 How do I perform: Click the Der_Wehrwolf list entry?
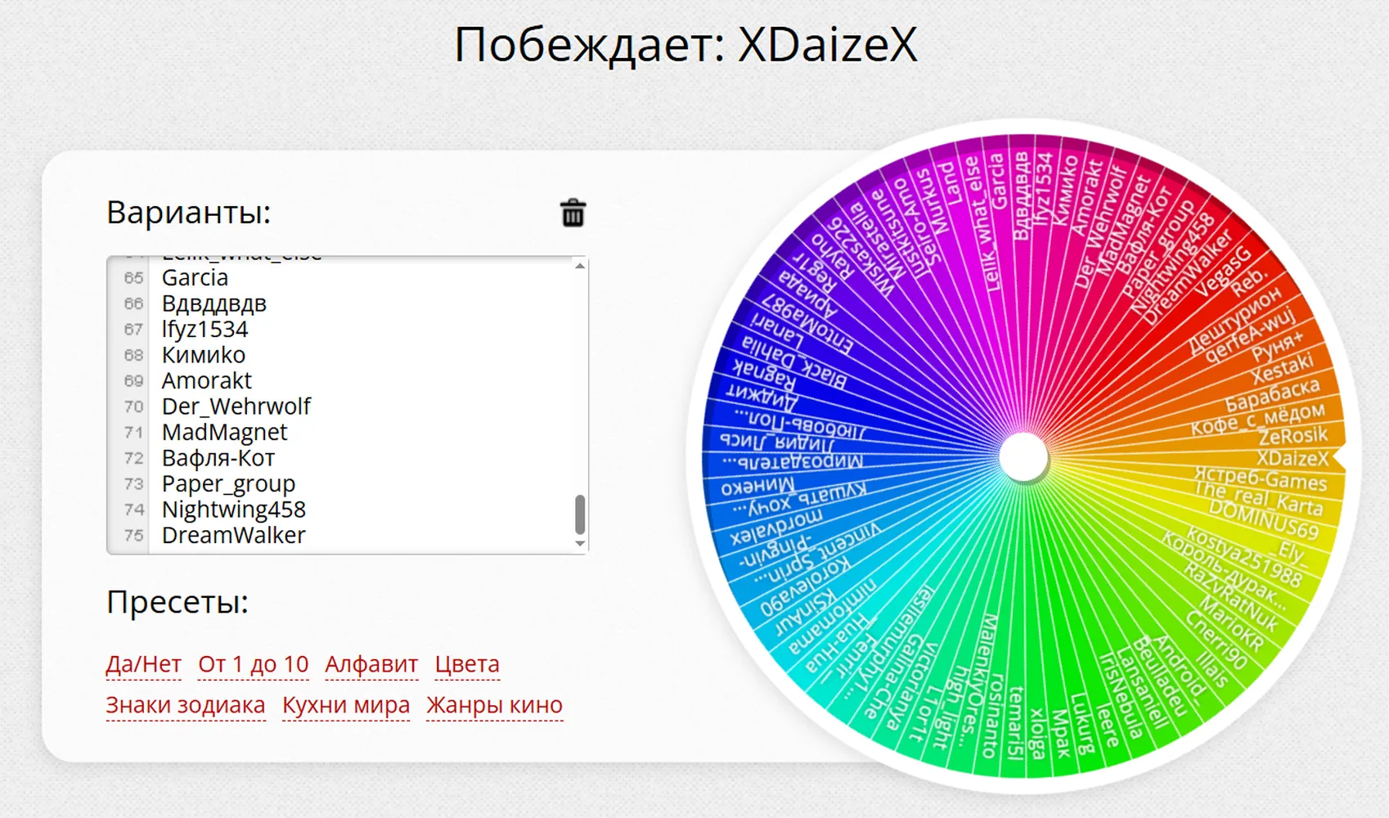(236, 407)
